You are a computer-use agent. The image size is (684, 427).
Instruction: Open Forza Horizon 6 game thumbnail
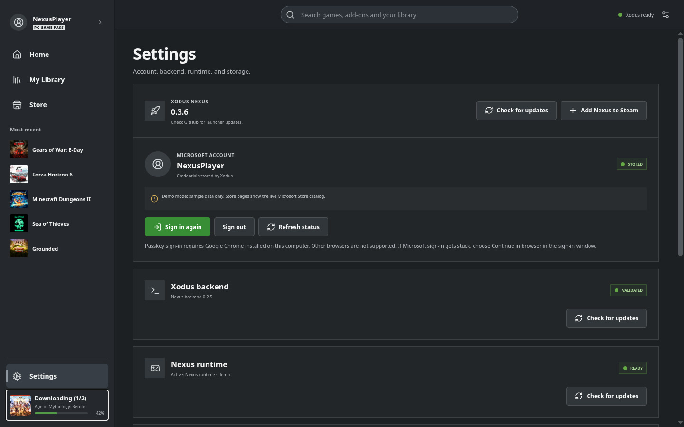click(x=19, y=175)
